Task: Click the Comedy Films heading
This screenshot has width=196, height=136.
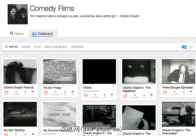Action: click(52, 8)
